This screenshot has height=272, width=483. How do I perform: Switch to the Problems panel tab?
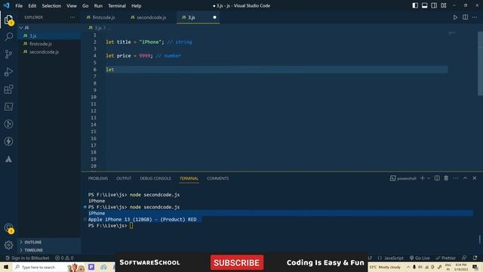[98, 178]
